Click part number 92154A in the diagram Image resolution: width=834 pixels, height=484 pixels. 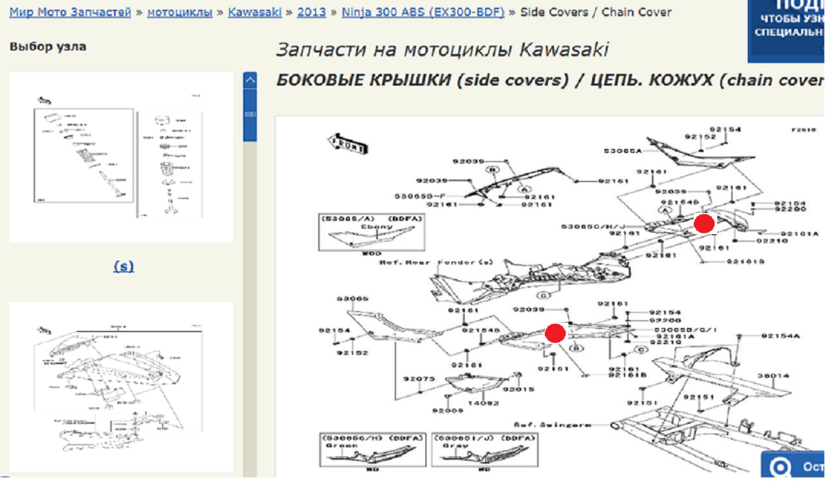(781, 336)
